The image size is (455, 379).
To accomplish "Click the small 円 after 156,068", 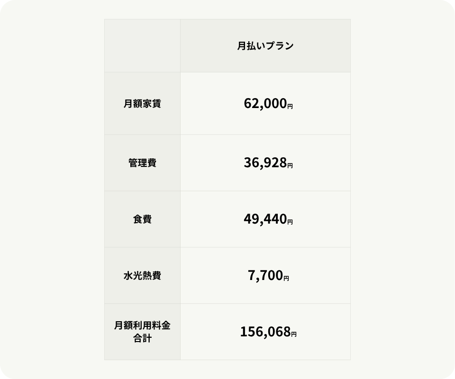I will click(294, 334).
